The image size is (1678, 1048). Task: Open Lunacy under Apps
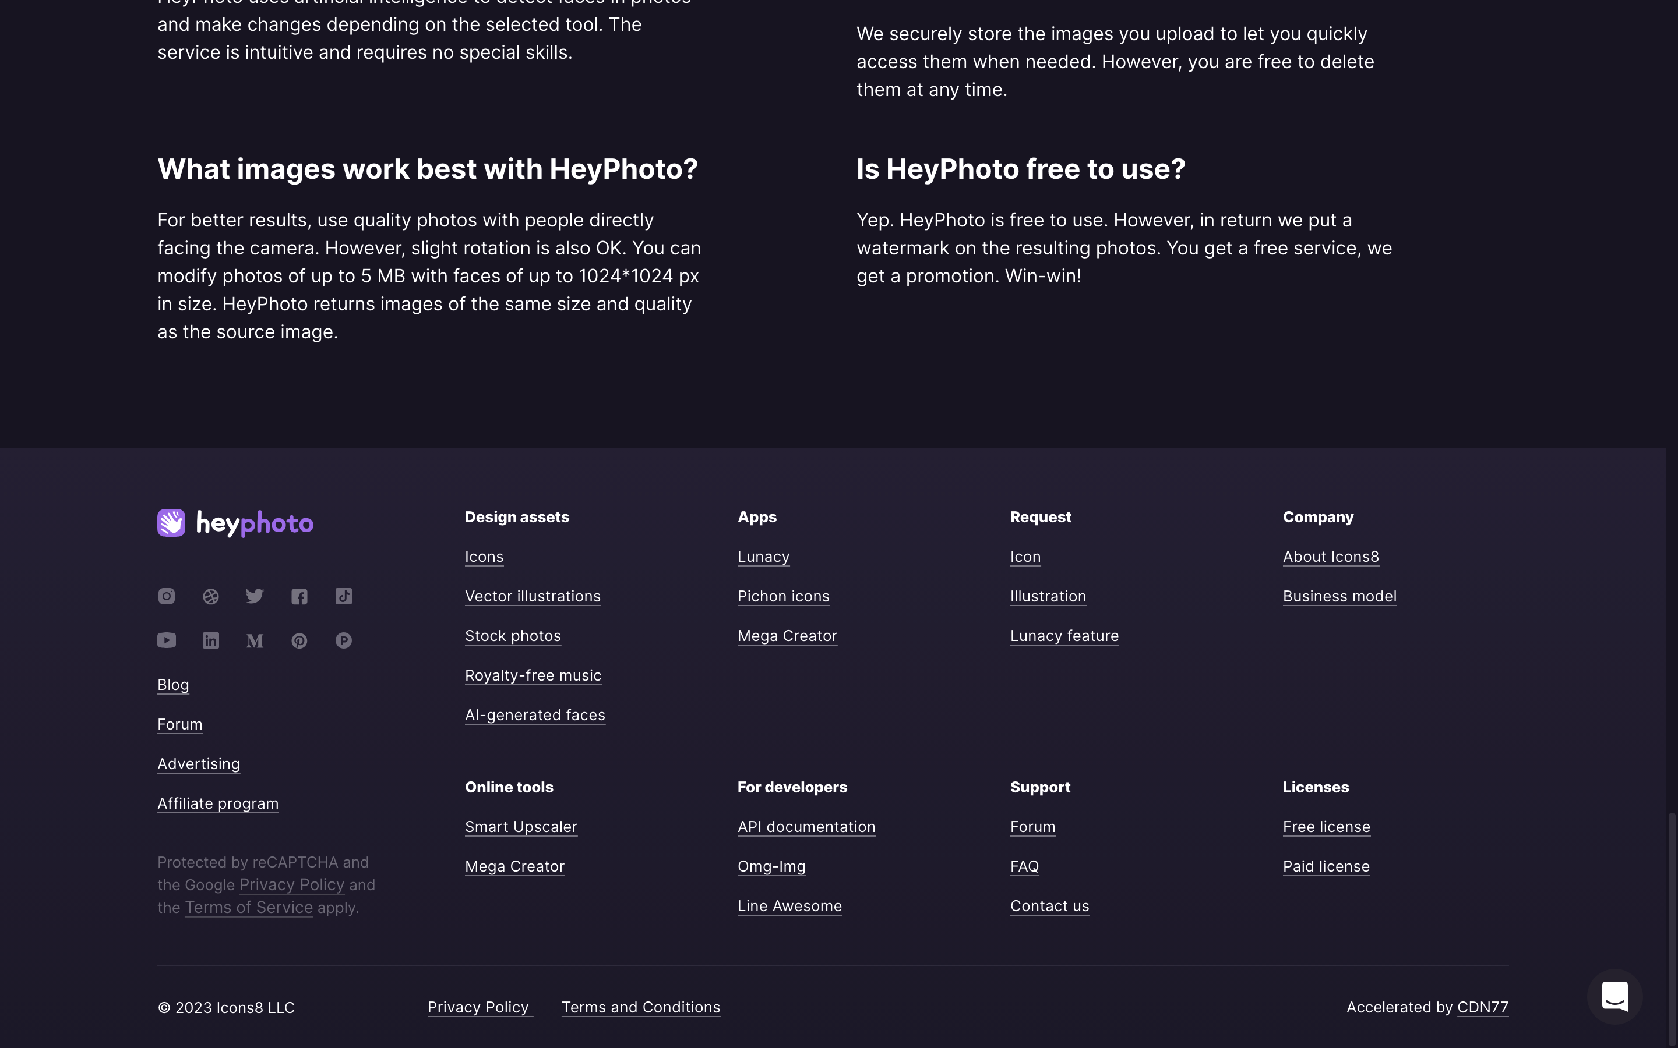pyautogui.click(x=763, y=557)
